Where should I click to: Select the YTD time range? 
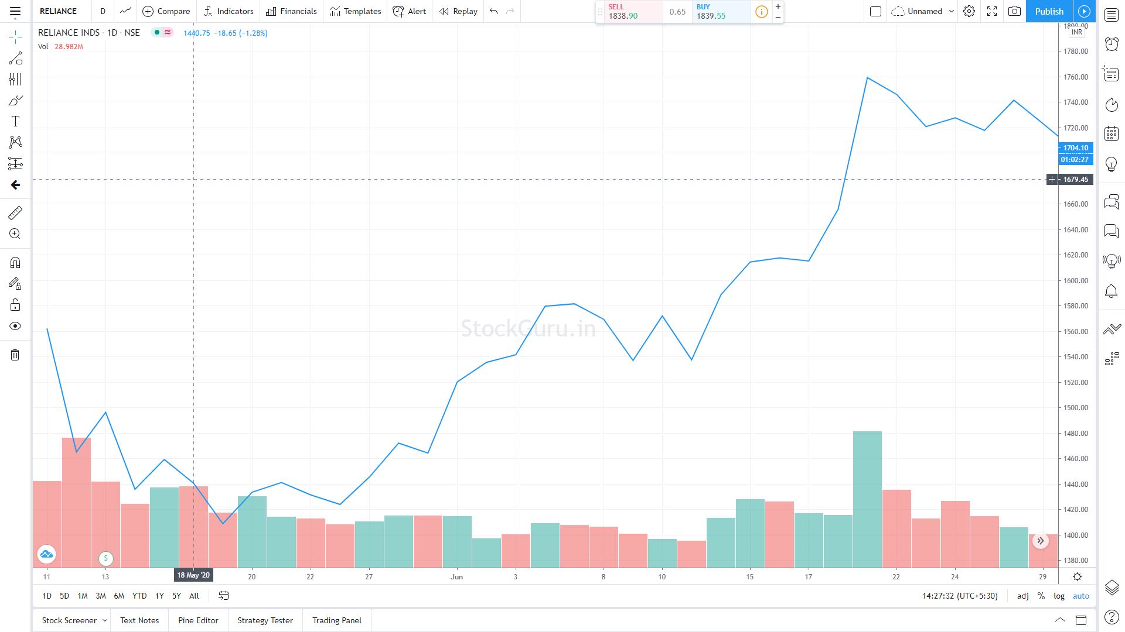pyautogui.click(x=139, y=596)
